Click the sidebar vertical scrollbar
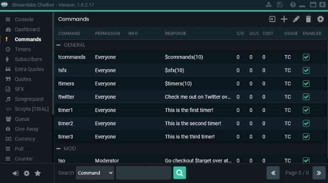Image resolution: width=328 pixels, height=183 pixels. pos(53,64)
